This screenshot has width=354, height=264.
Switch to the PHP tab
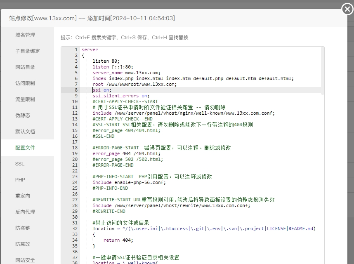20,180
